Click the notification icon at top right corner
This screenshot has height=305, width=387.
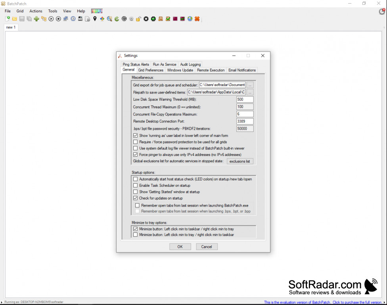(x=382, y=12)
